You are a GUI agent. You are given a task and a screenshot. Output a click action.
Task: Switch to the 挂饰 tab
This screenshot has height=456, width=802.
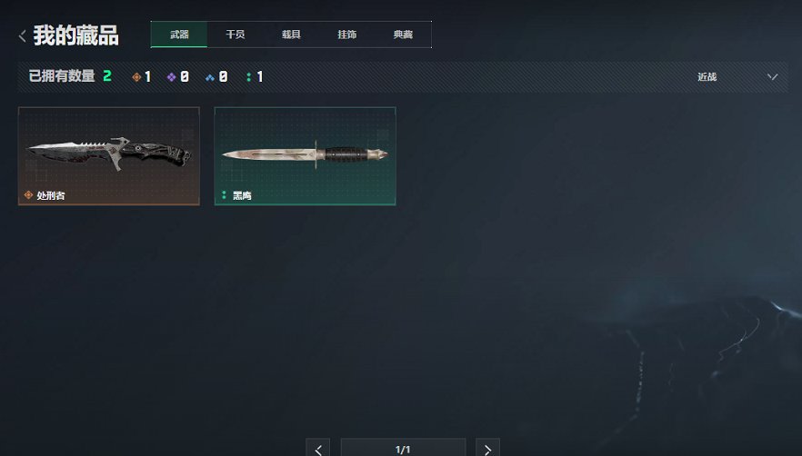[x=346, y=35]
